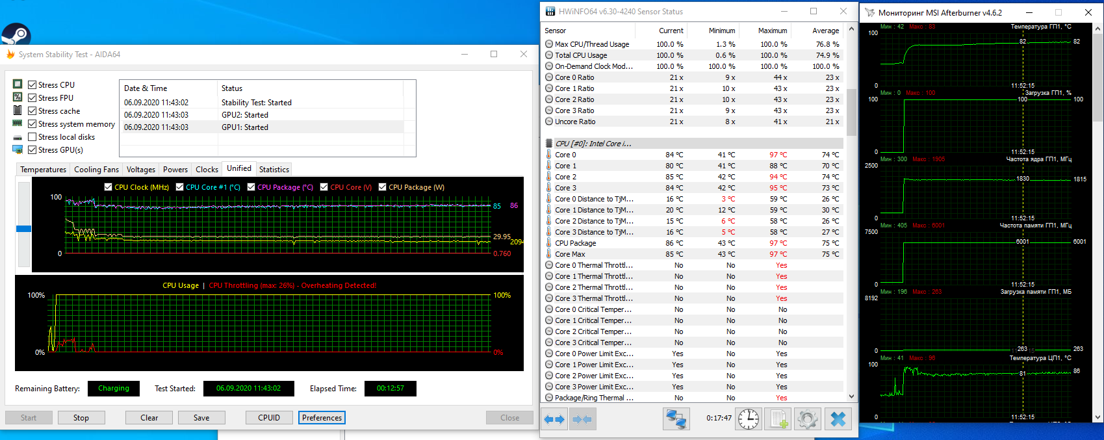Screen dimensions: 1104x440
Task: Uncheck the Stress CPU checkbox
Action: tap(32, 84)
